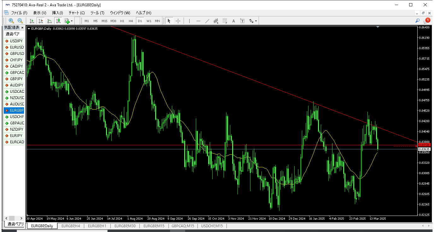Screen dimensions: 435x232
Task: Toggle the chart shift icon
Action: (41, 21)
